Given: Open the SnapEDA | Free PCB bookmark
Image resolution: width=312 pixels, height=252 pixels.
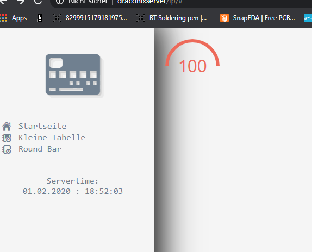Looking at the screenshot, I should pyautogui.click(x=264, y=18).
